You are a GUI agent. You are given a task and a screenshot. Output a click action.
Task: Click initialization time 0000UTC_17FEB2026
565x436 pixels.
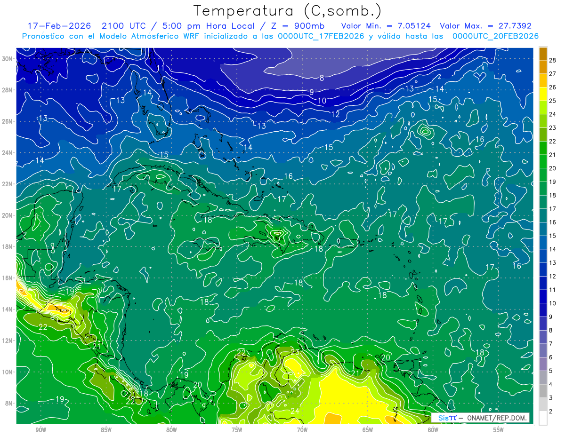click(321, 36)
